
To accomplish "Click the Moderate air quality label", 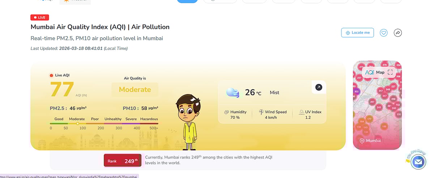I will click(x=135, y=89).
